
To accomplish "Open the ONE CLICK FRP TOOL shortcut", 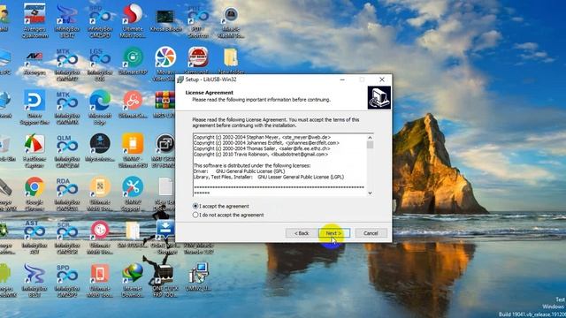I will point(165,280).
